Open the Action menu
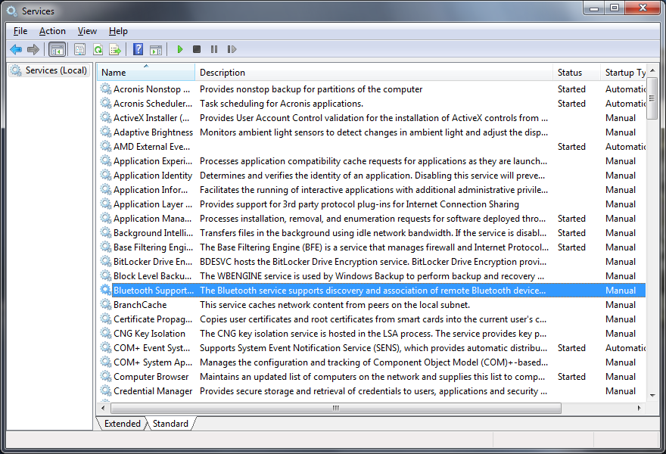Screen dimensions: 666x454 pyautogui.click(x=52, y=31)
